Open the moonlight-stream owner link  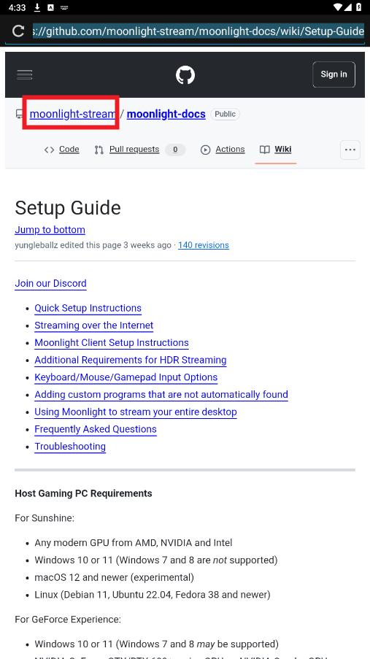(x=73, y=114)
